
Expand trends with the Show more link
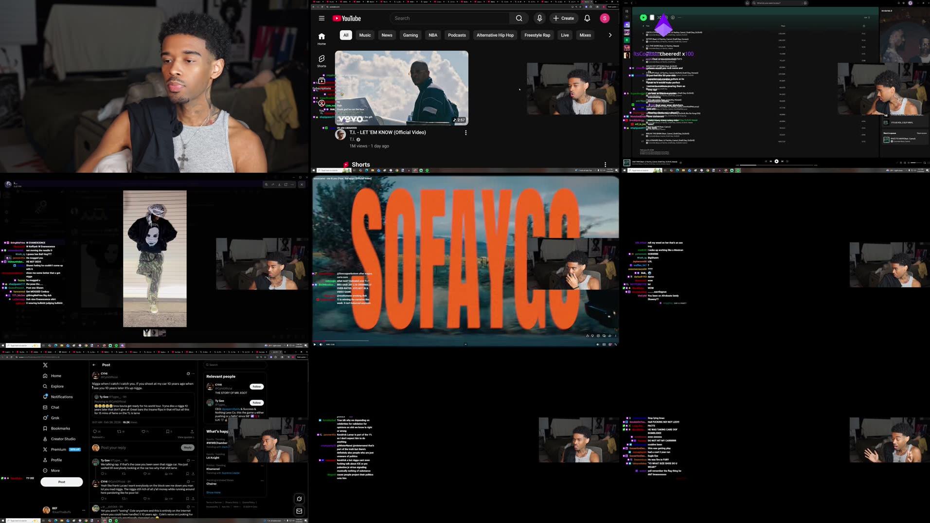click(x=213, y=492)
